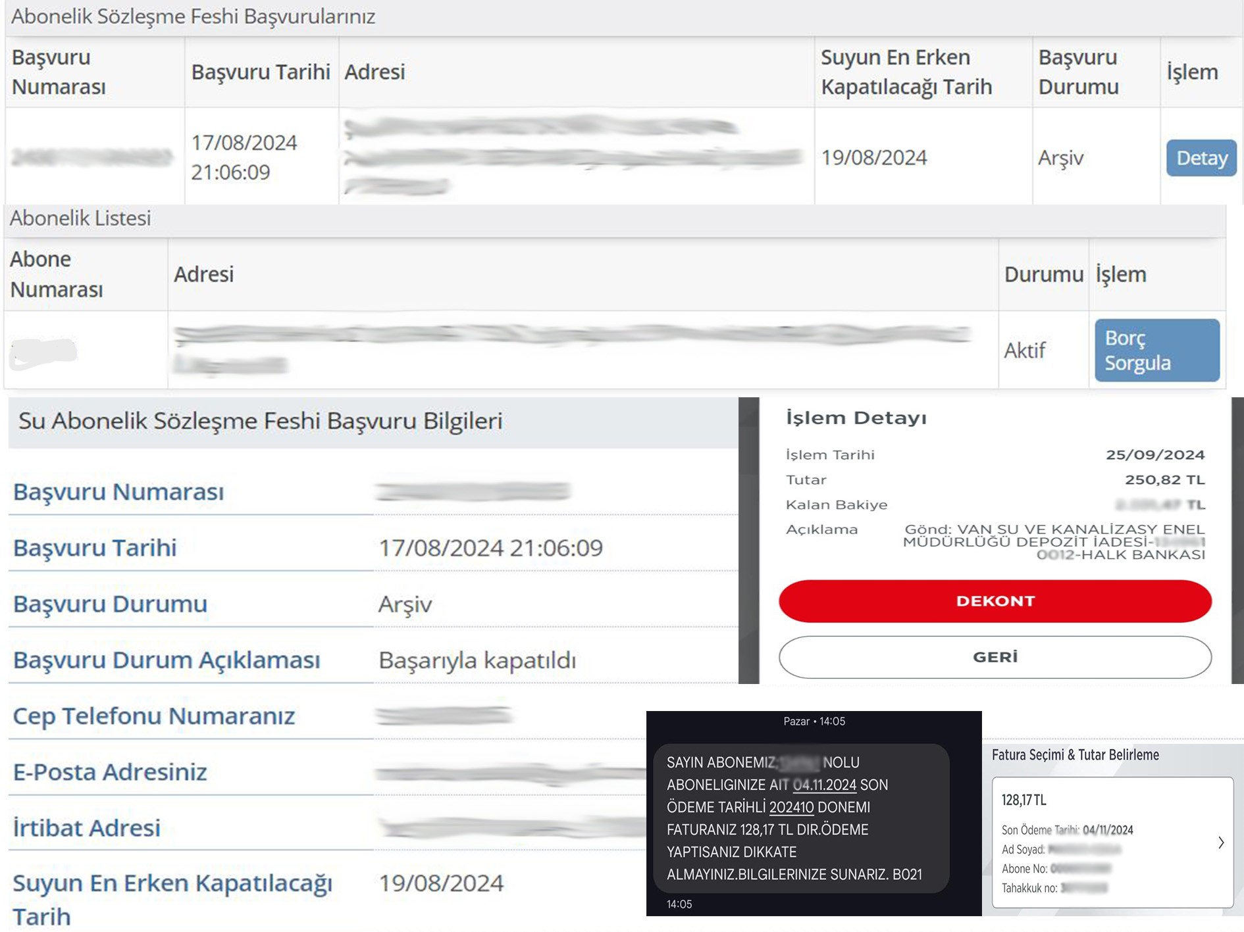Image resolution: width=1244 pixels, height=932 pixels.
Task: Select the Aktif subscription status cell
Action: click(1024, 351)
